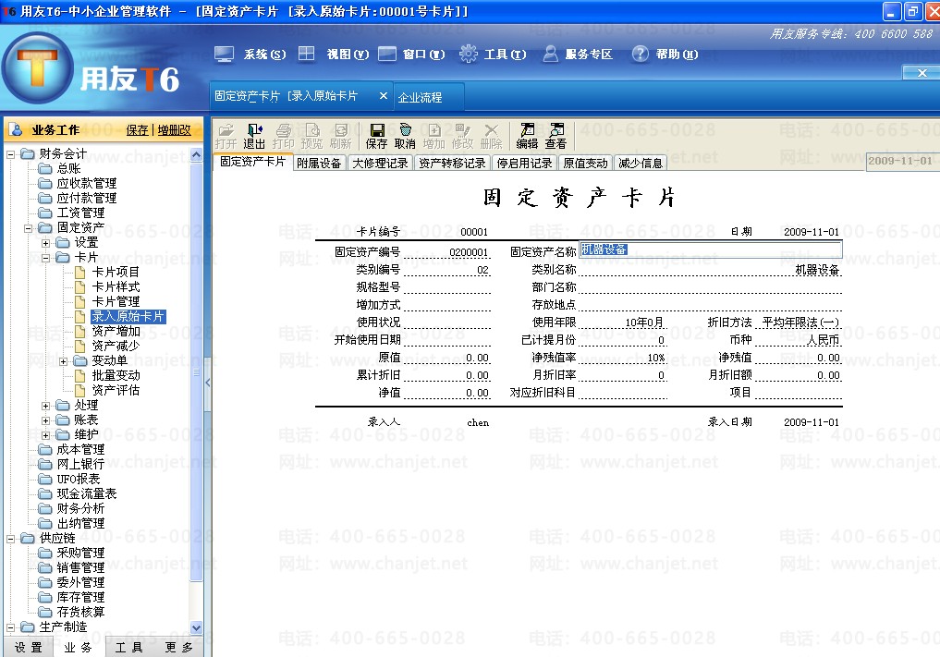Click the 业务 bottom panel tab
Screen dimensions: 940x657
[x=79, y=648]
